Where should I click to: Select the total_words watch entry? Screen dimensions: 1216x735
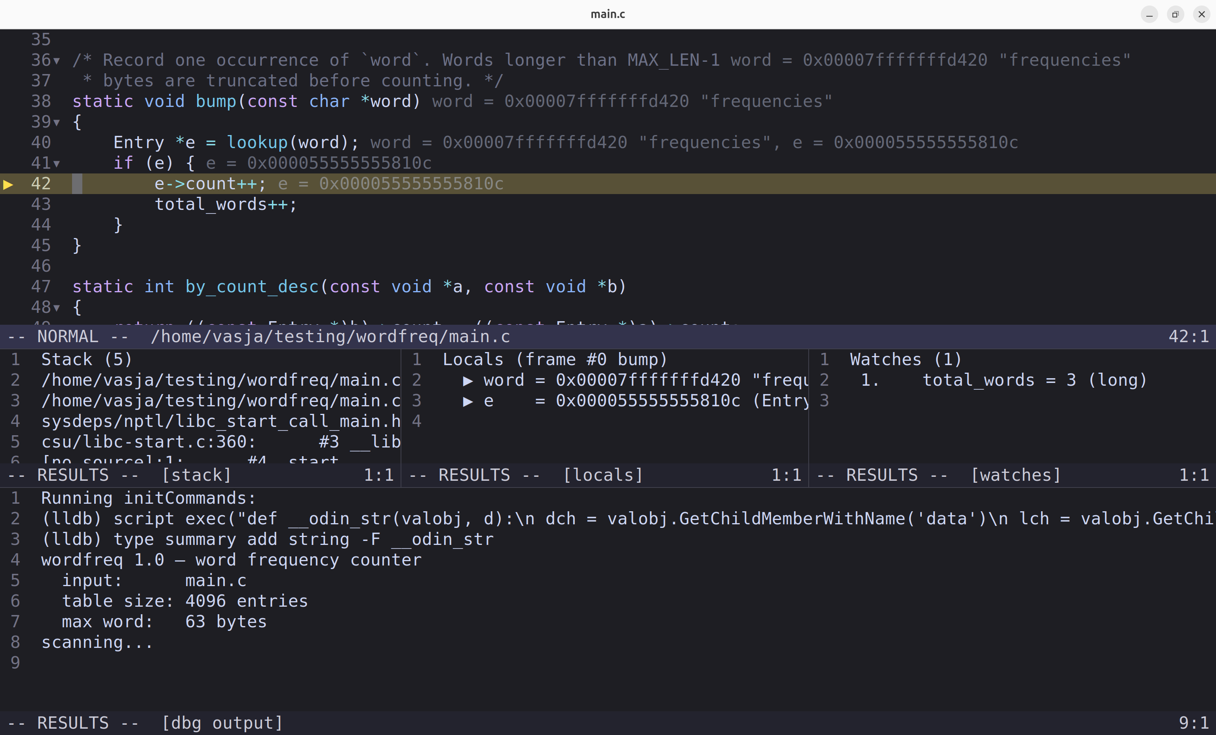pos(1004,381)
